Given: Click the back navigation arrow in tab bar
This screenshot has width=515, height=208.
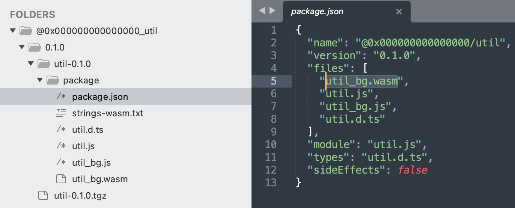Looking at the screenshot, I should (262, 11).
